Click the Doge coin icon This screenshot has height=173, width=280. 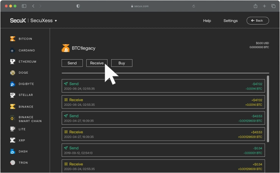point(12,73)
